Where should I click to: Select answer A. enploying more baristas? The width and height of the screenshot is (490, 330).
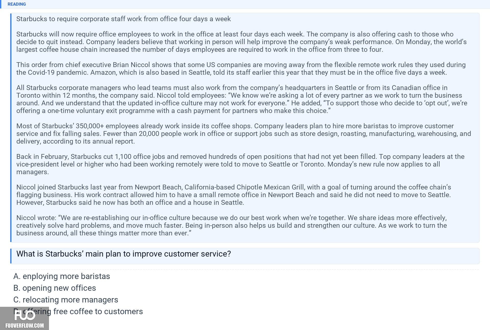tap(62, 276)
